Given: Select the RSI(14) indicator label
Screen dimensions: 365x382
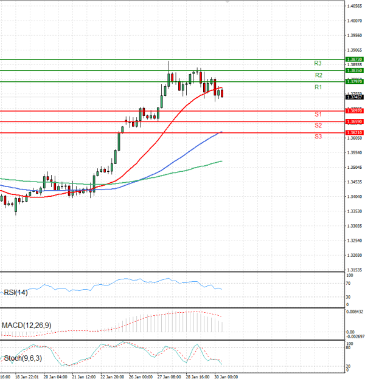Looking at the screenshot, I should 15,293.
